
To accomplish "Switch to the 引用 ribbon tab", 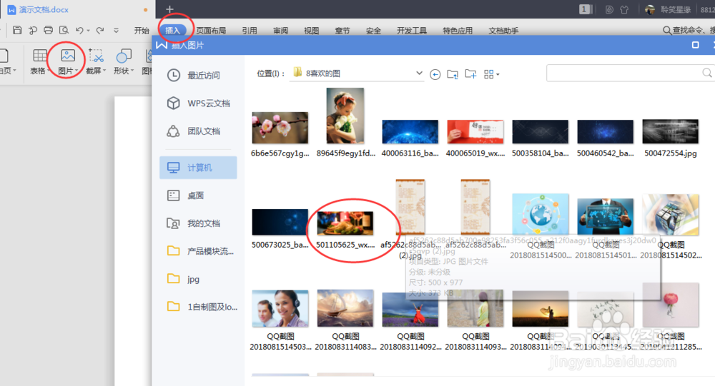I will (x=250, y=31).
